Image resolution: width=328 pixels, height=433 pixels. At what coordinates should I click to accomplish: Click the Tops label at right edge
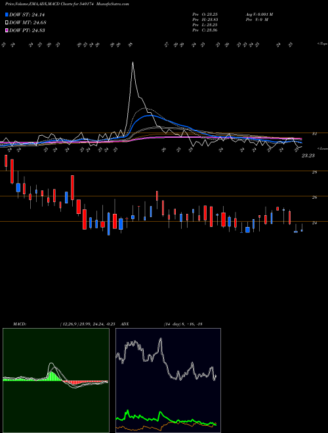323,44
